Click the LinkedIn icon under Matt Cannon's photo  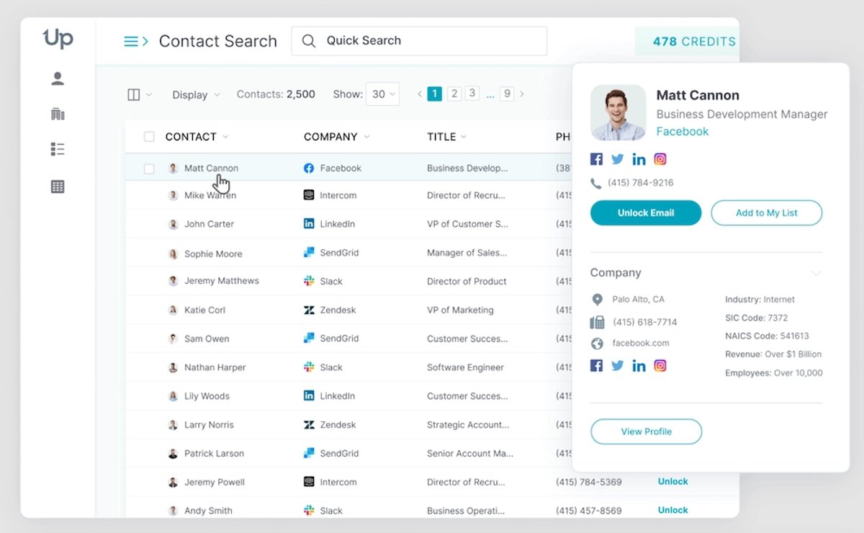click(639, 159)
